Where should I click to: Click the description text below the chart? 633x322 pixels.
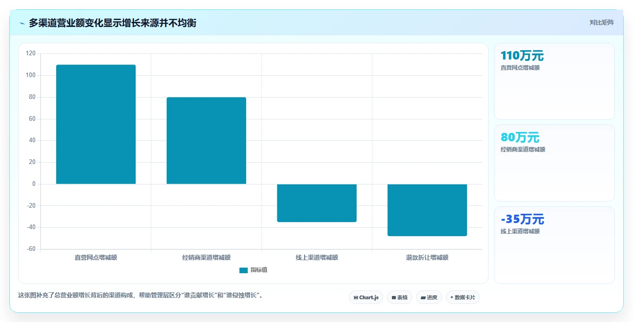point(142,296)
